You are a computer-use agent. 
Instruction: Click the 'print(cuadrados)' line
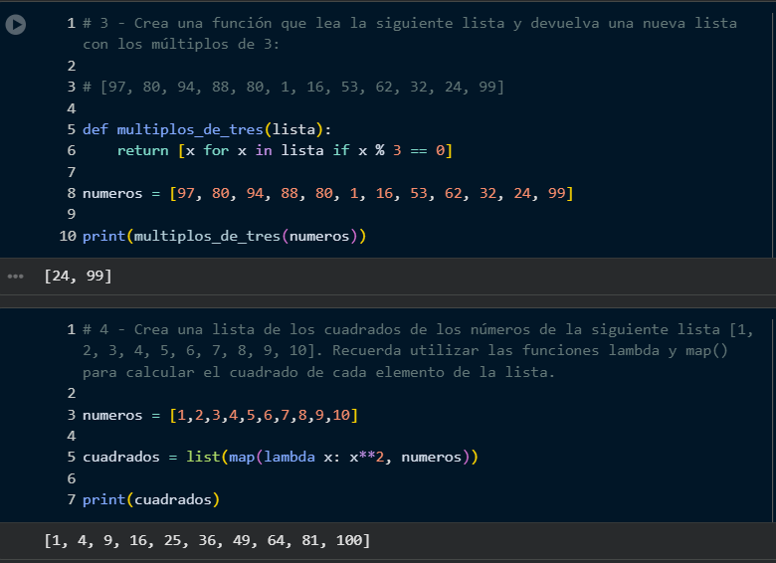(x=151, y=499)
